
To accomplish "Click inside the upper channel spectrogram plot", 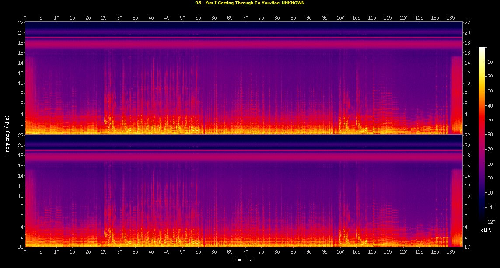I will (x=244, y=78).
